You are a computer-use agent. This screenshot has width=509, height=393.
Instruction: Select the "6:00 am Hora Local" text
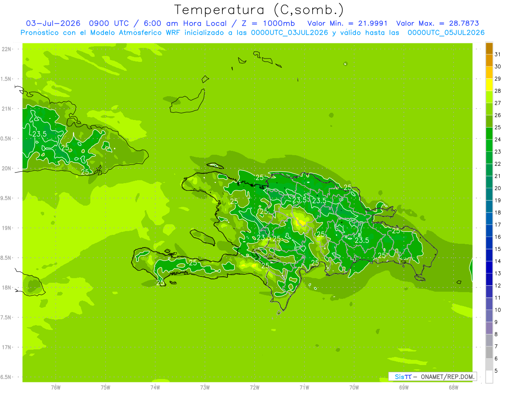pos(185,23)
